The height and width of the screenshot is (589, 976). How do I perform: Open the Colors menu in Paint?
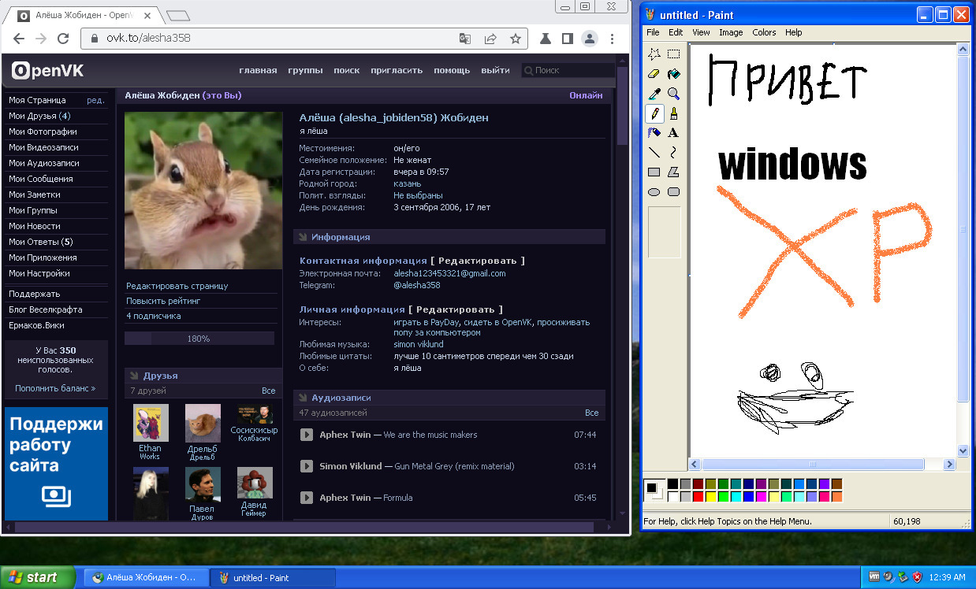(764, 32)
